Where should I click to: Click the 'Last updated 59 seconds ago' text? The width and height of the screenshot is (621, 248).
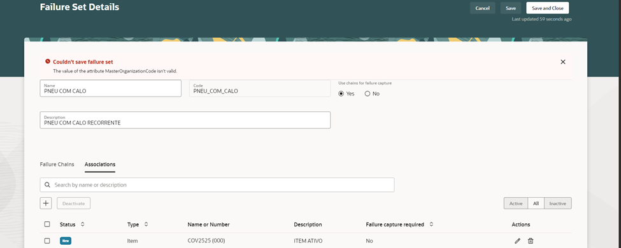click(541, 19)
